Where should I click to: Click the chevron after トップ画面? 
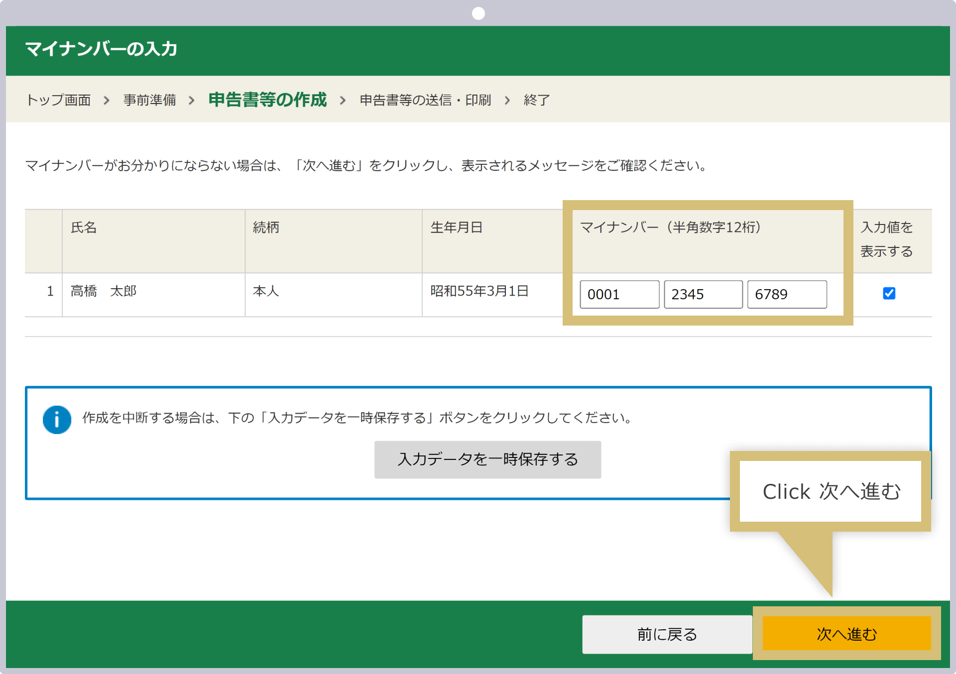pyautogui.click(x=107, y=101)
